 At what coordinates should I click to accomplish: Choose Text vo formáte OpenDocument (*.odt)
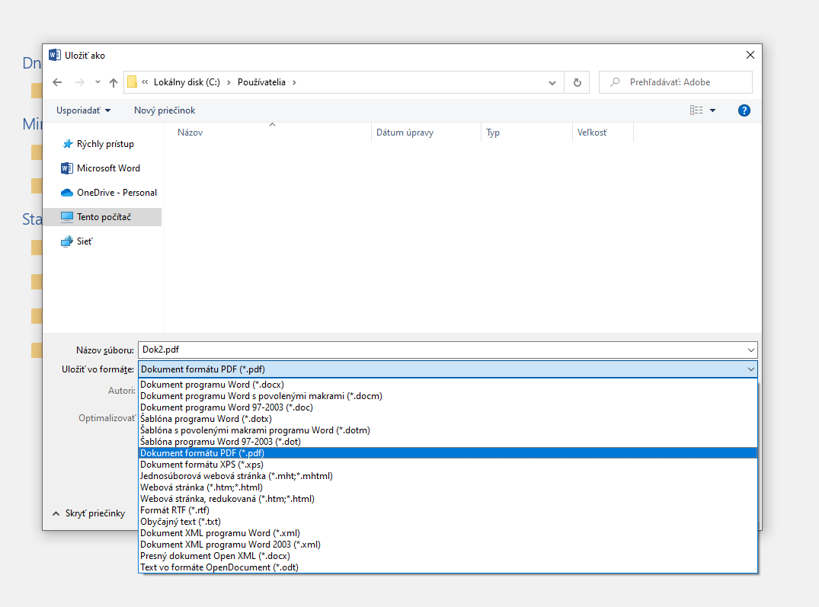(448, 568)
